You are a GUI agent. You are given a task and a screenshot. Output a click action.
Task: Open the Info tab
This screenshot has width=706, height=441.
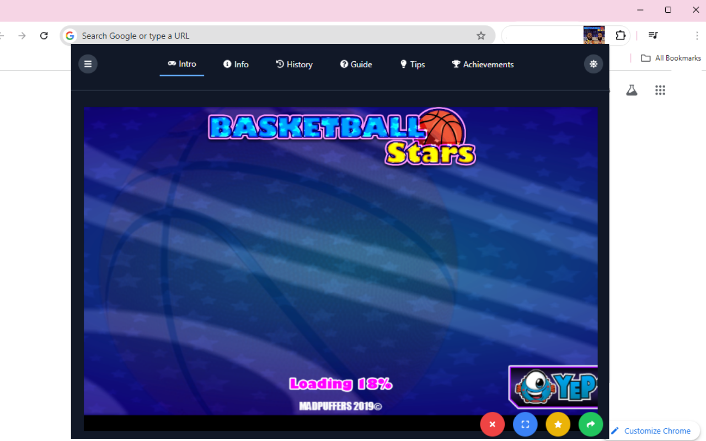point(236,64)
